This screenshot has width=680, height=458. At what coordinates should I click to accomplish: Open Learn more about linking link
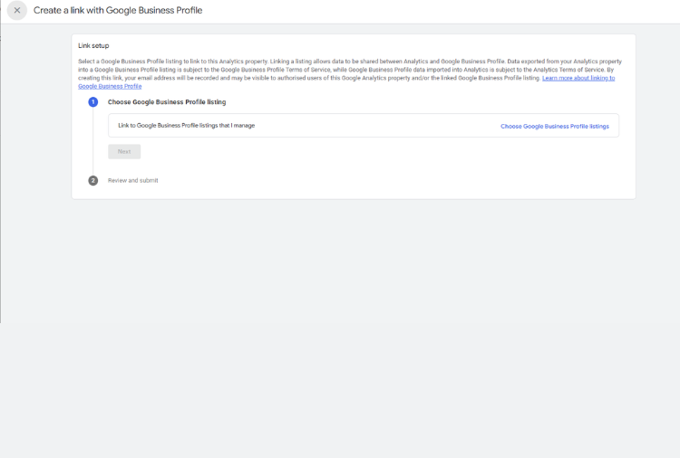point(578,78)
